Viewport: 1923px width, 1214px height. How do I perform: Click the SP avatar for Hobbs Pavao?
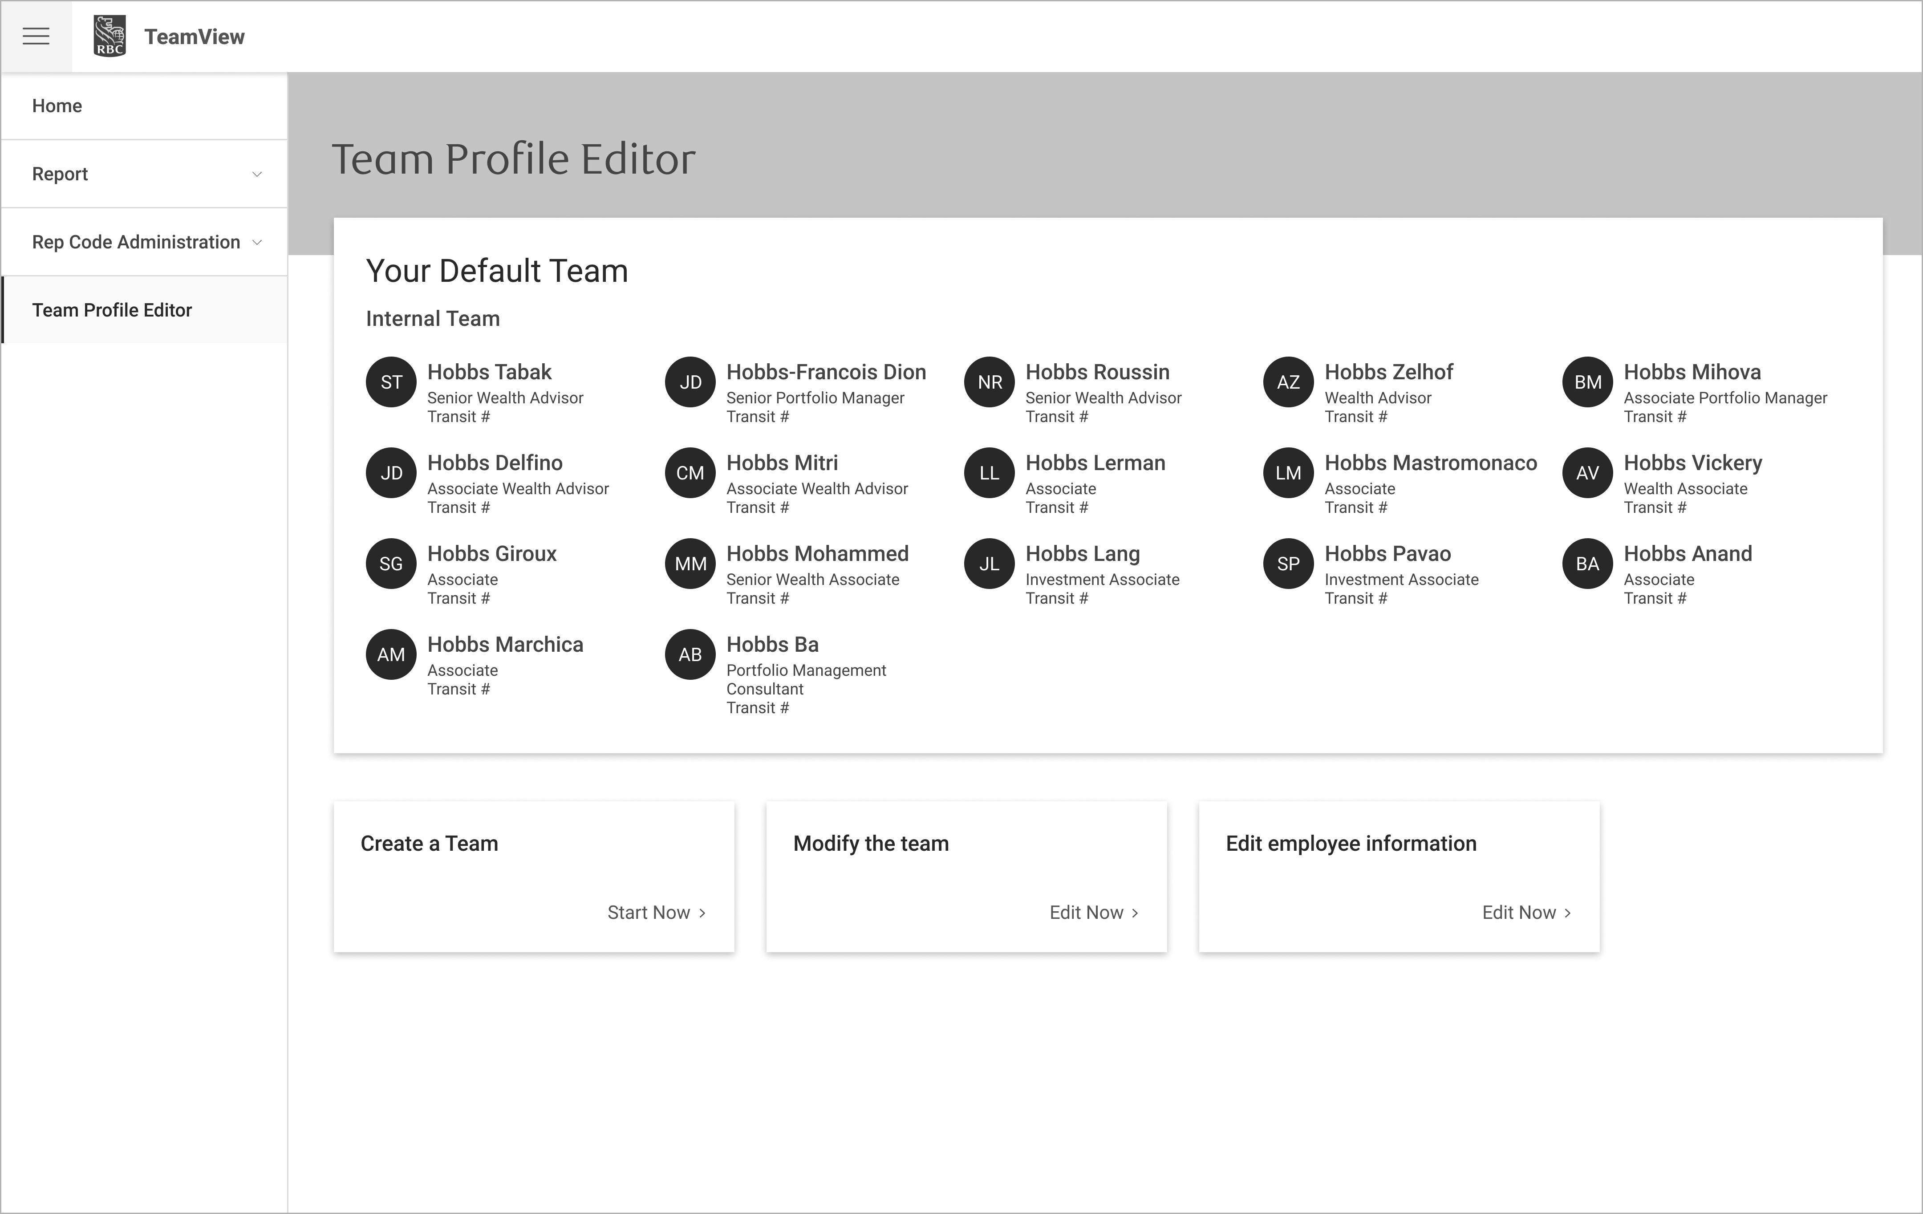(x=1288, y=564)
